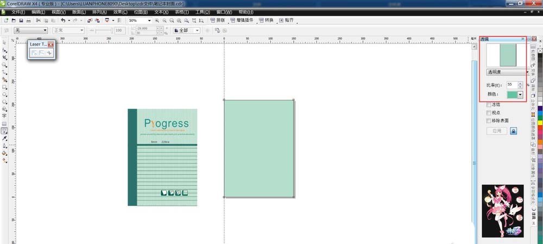Click the Print icon
The image size is (543, 244).
[29, 21]
